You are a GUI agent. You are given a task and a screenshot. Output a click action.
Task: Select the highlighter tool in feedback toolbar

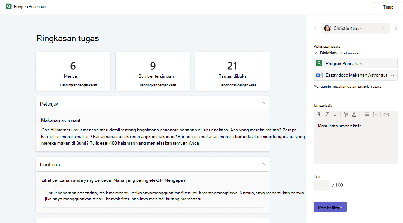(x=346, y=115)
